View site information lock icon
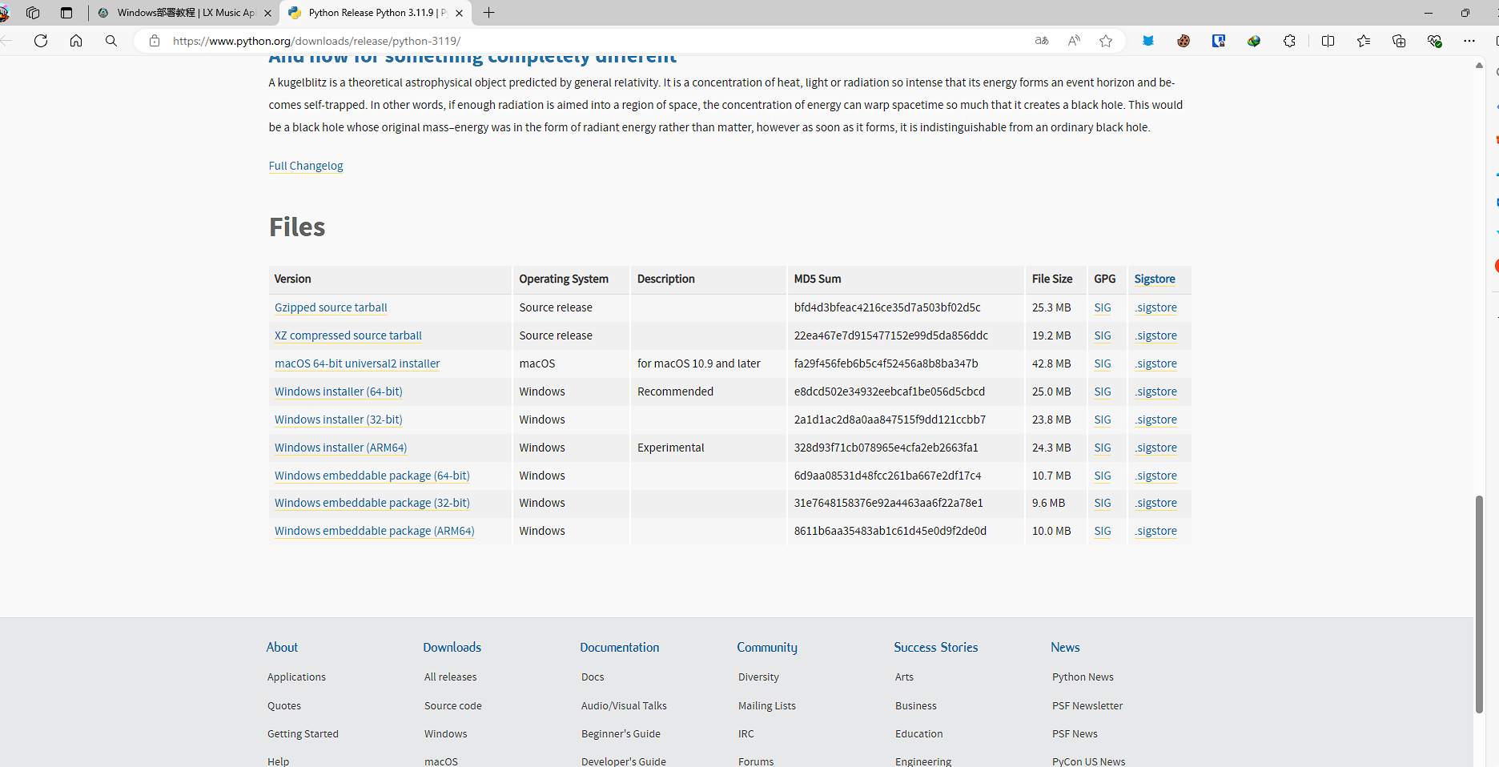 pyautogui.click(x=155, y=41)
